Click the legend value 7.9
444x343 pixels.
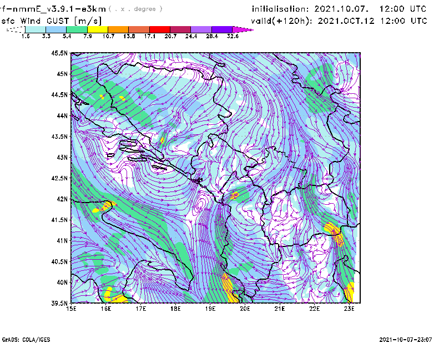tap(88, 36)
